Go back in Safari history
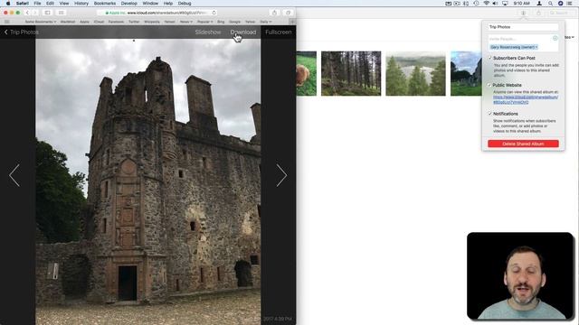Viewport: 579px width, 325px height. click(x=27, y=13)
